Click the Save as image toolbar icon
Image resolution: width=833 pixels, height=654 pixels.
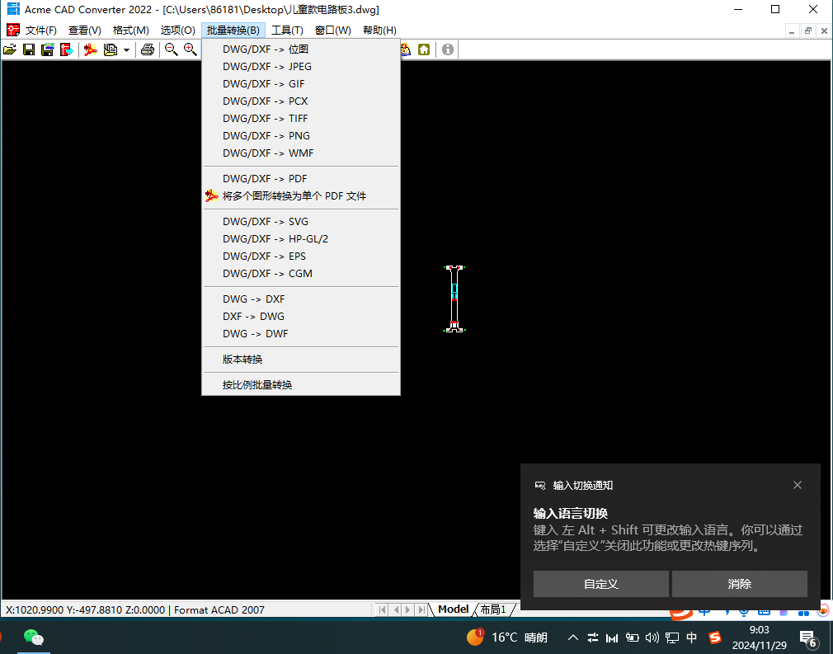[47, 50]
